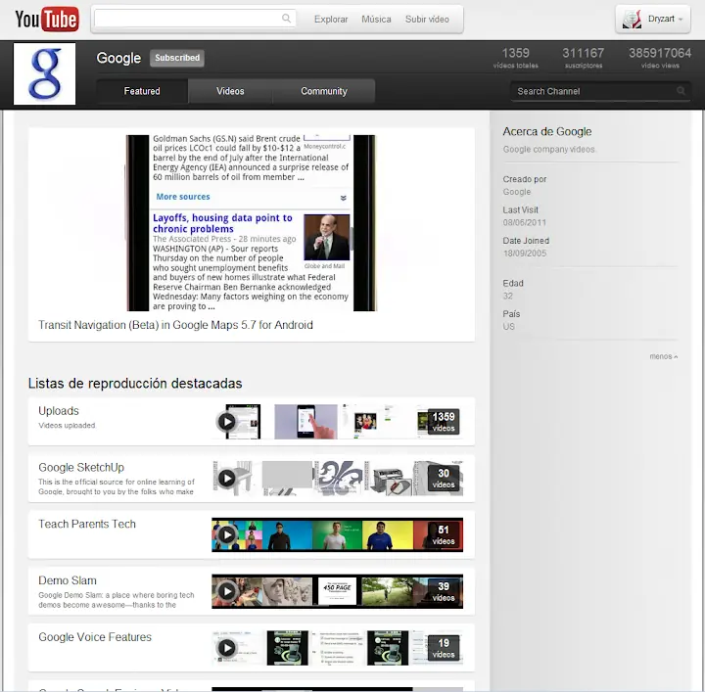Open the Dryzart account dropdown
Viewport: 705px width, 692px height.
[654, 19]
